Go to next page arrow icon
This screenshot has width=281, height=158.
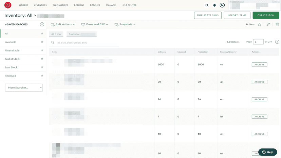coord(277,42)
